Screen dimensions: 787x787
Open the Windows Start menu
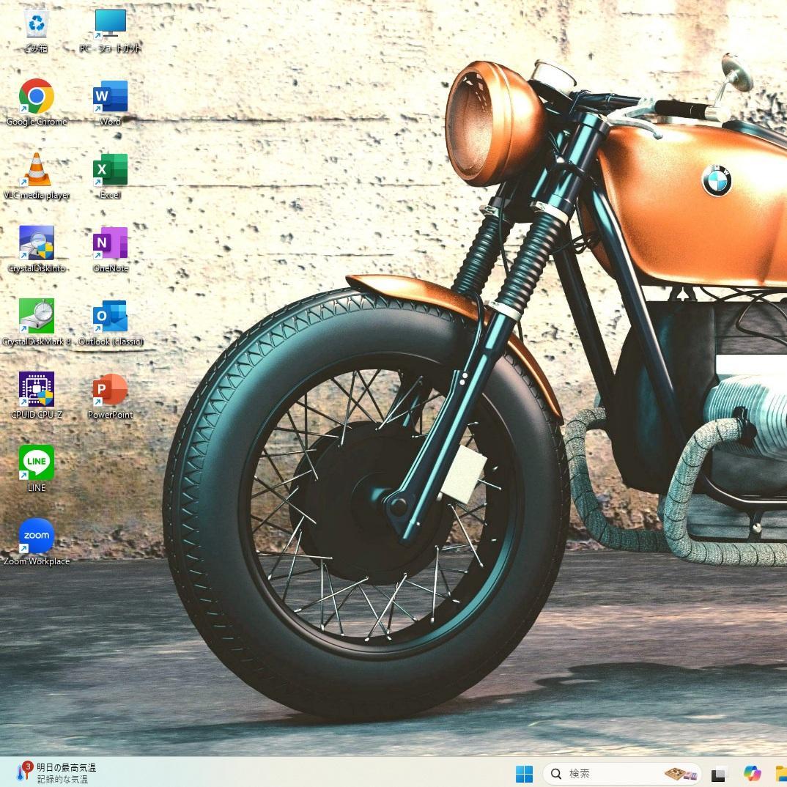click(524, 774)
